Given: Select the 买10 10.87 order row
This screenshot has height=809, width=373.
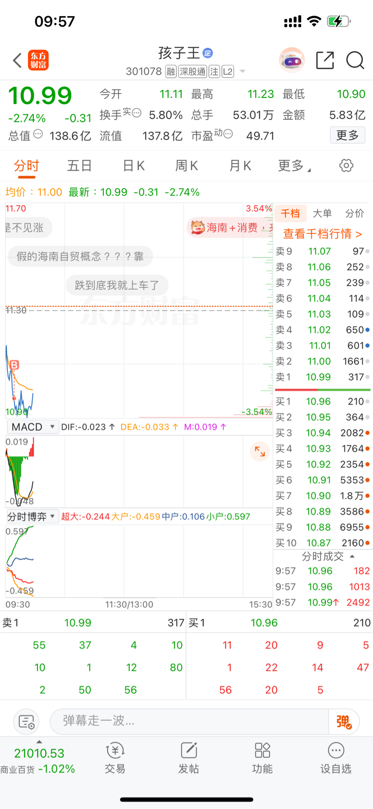Looking at the screenshot, I should 323,543.
